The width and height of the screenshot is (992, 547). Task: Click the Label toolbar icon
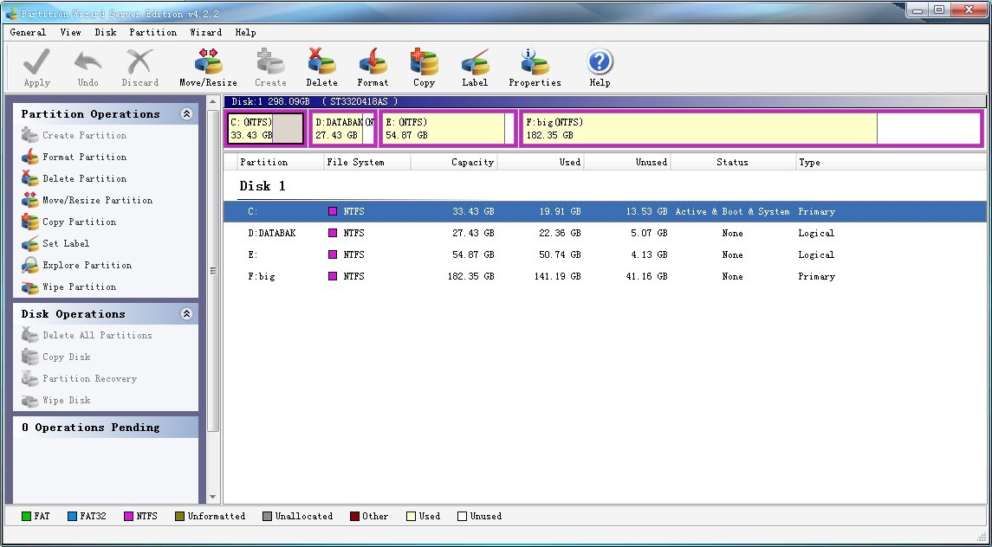tap(475, 62)
